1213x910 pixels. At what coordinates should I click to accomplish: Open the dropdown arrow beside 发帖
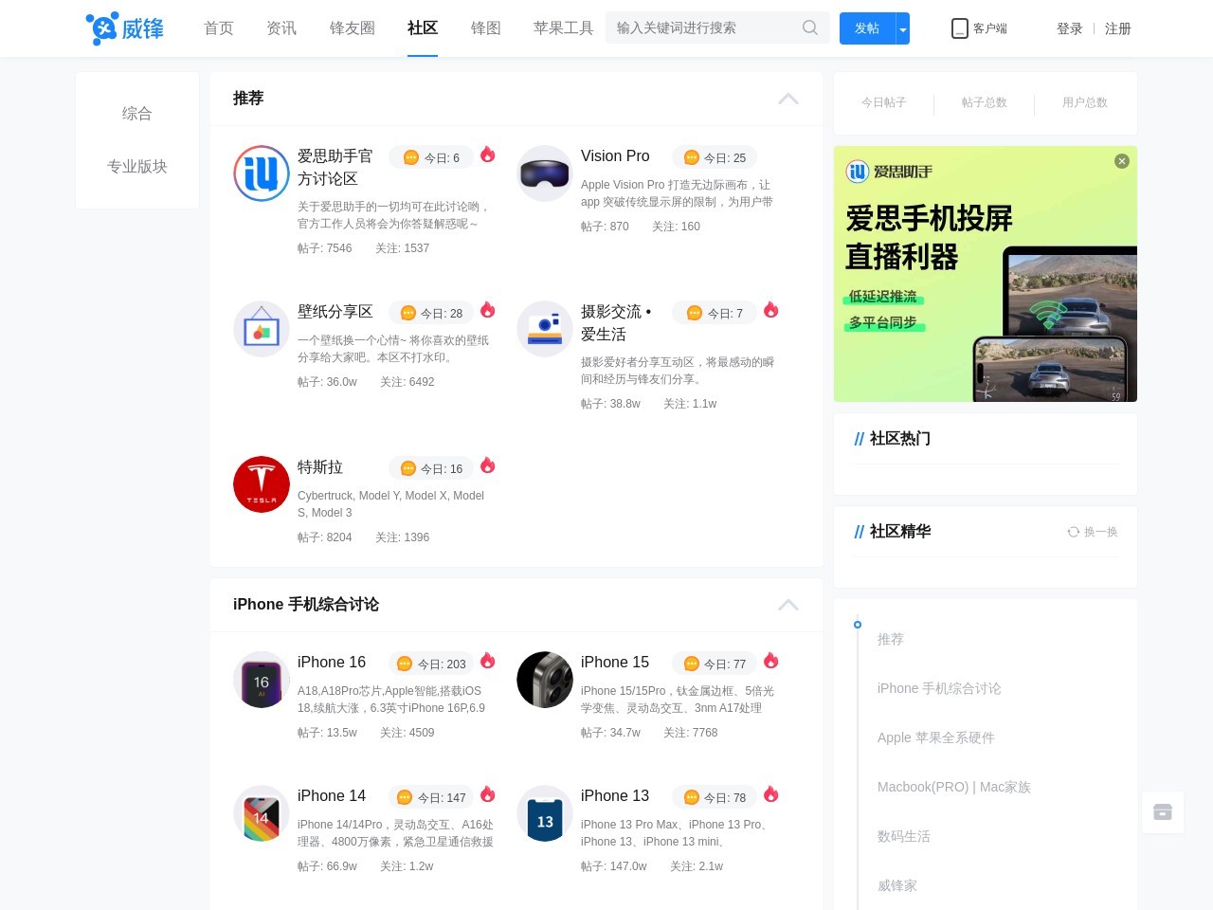pos(902,28)
